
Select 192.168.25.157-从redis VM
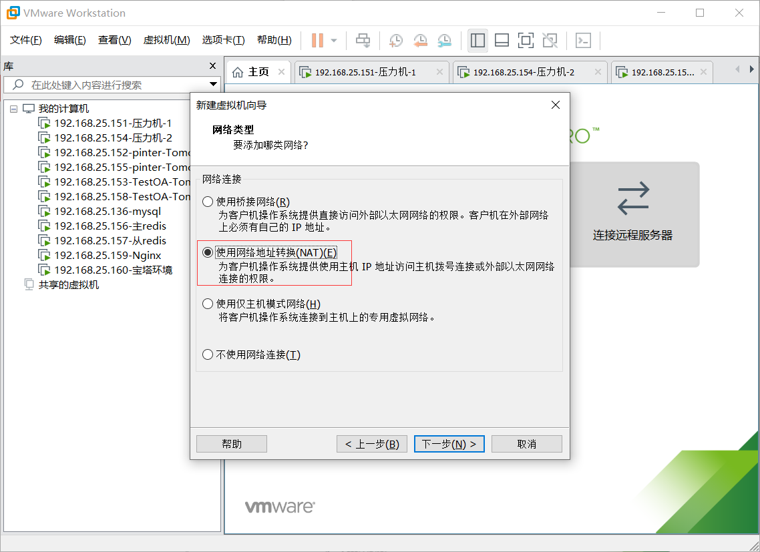(x=102, y=240)
